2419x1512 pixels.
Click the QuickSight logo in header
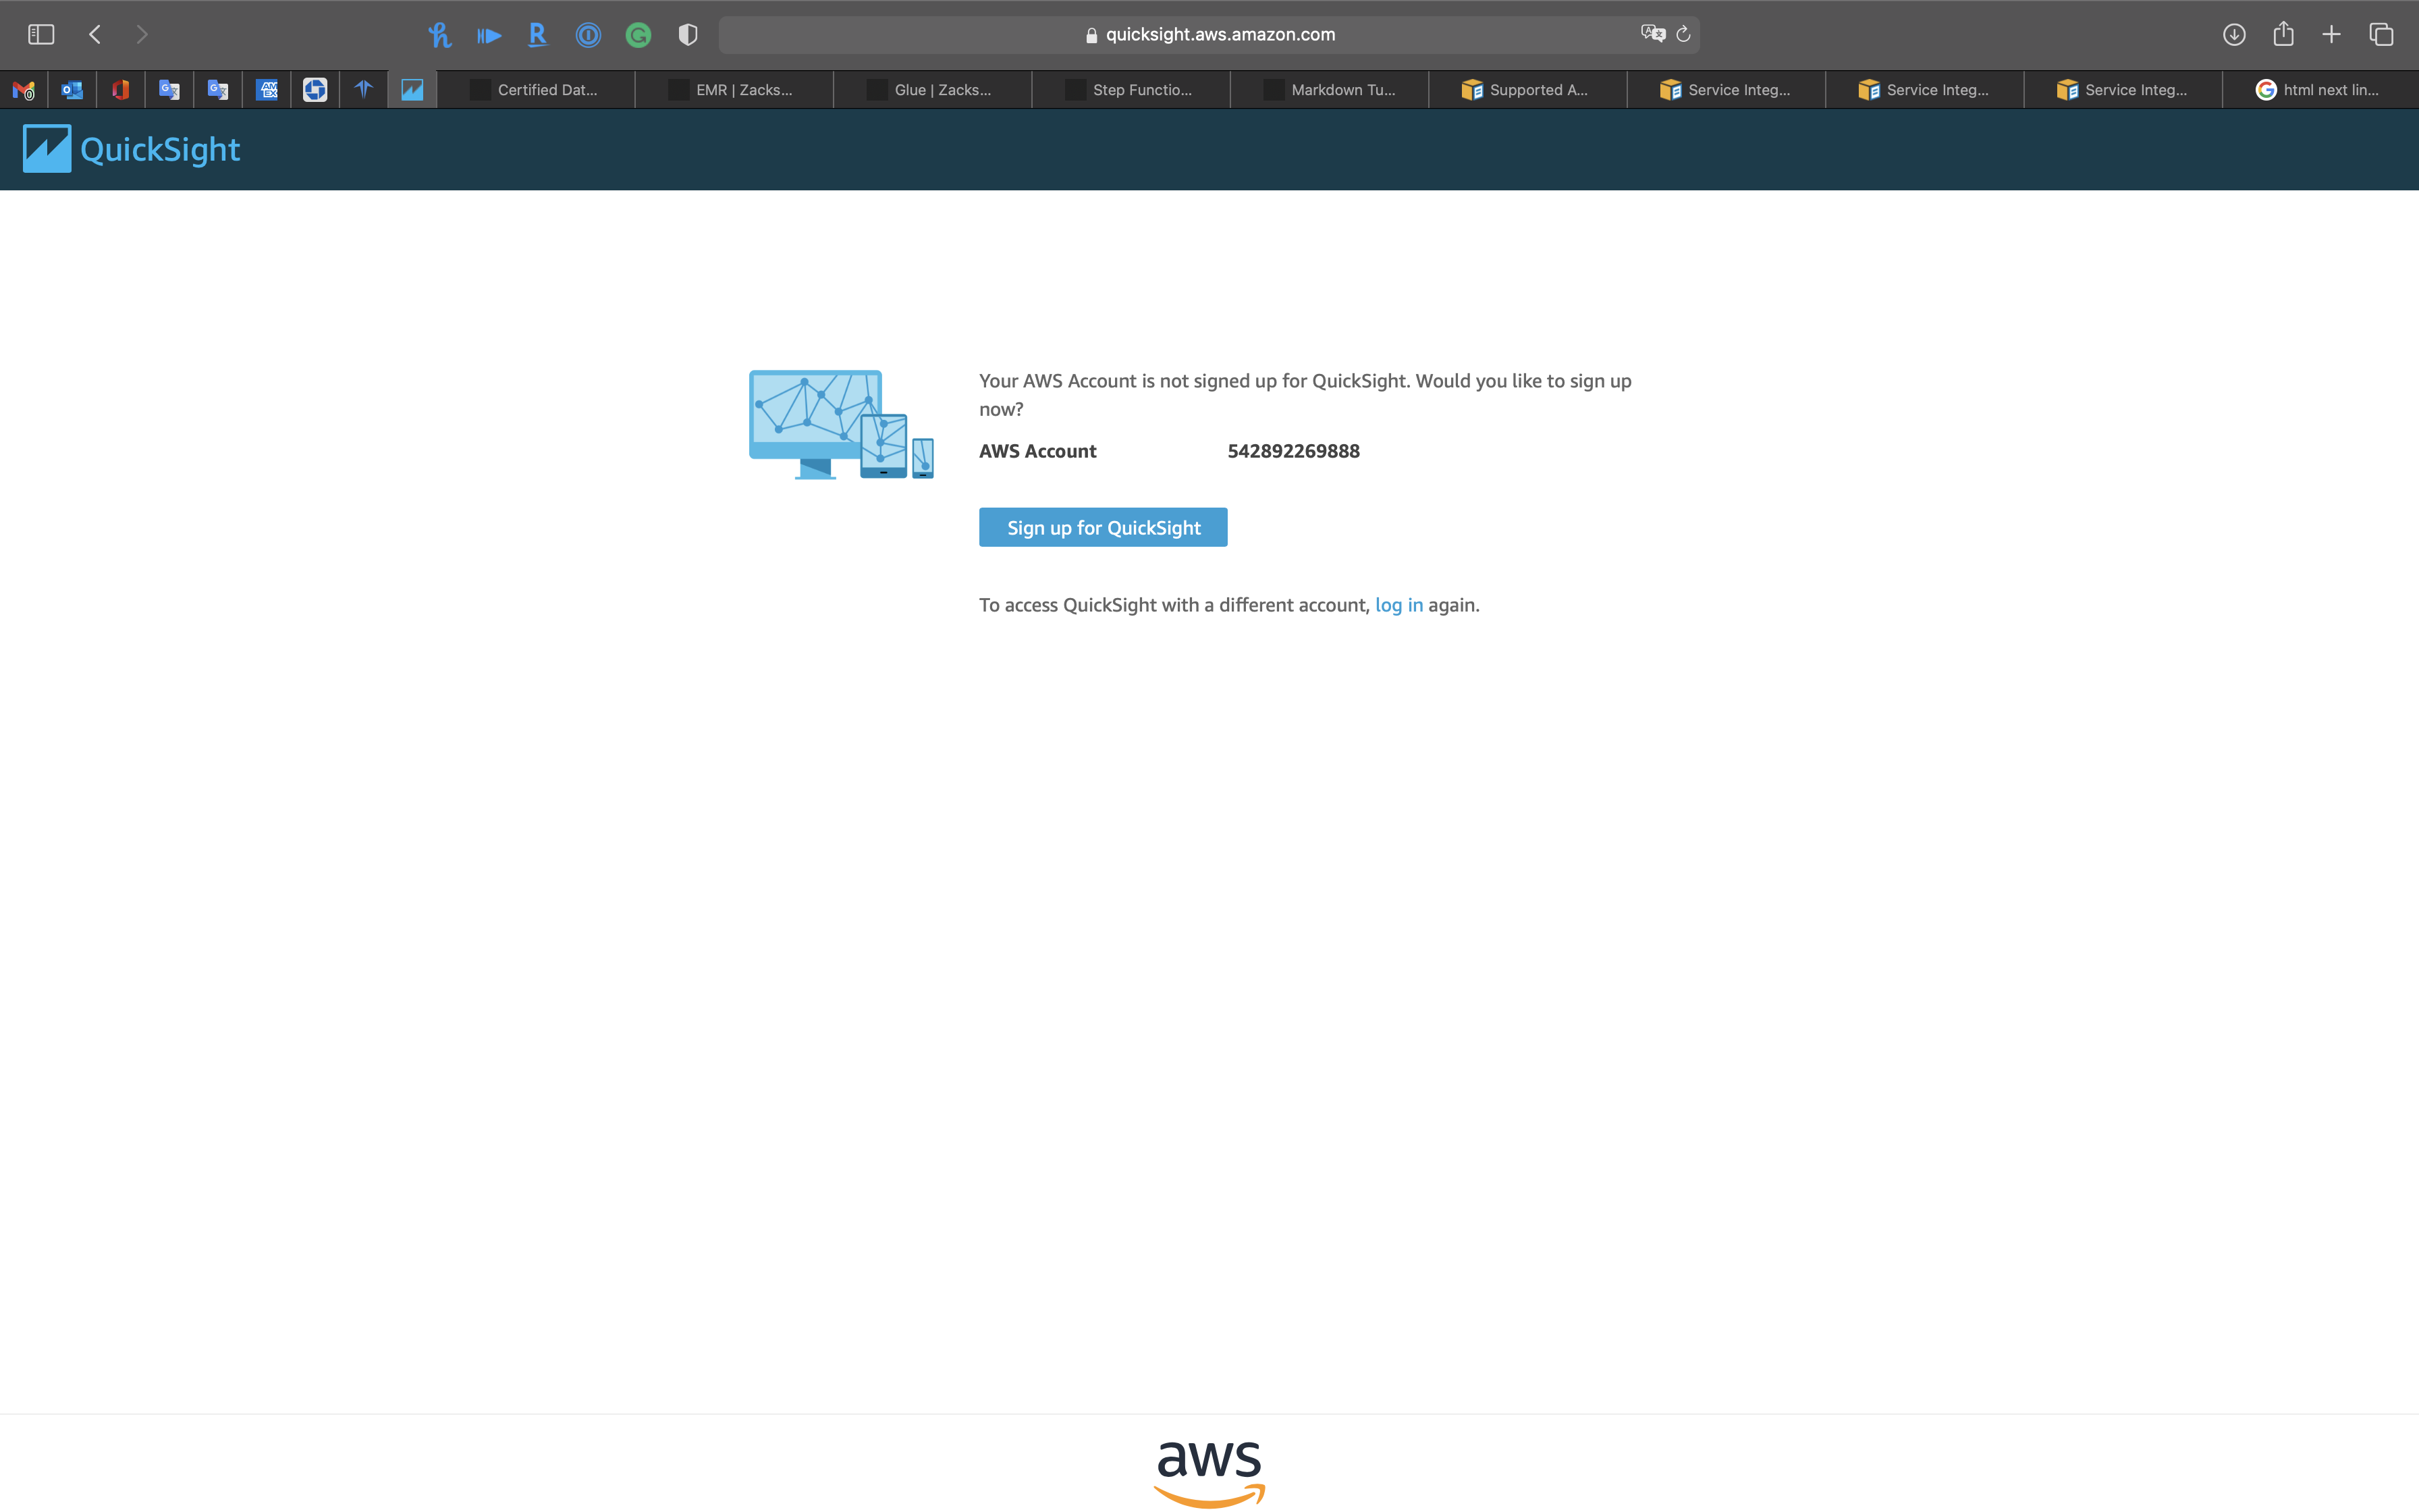pos(131,149)
